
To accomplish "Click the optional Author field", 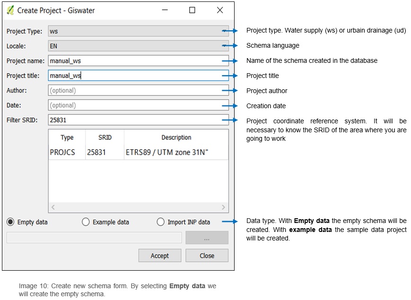I will click(138, 90).
